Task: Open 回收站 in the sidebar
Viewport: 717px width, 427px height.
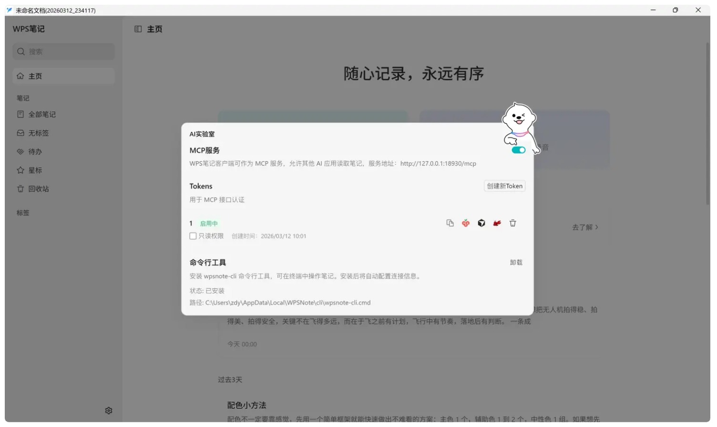Action: 38,189
